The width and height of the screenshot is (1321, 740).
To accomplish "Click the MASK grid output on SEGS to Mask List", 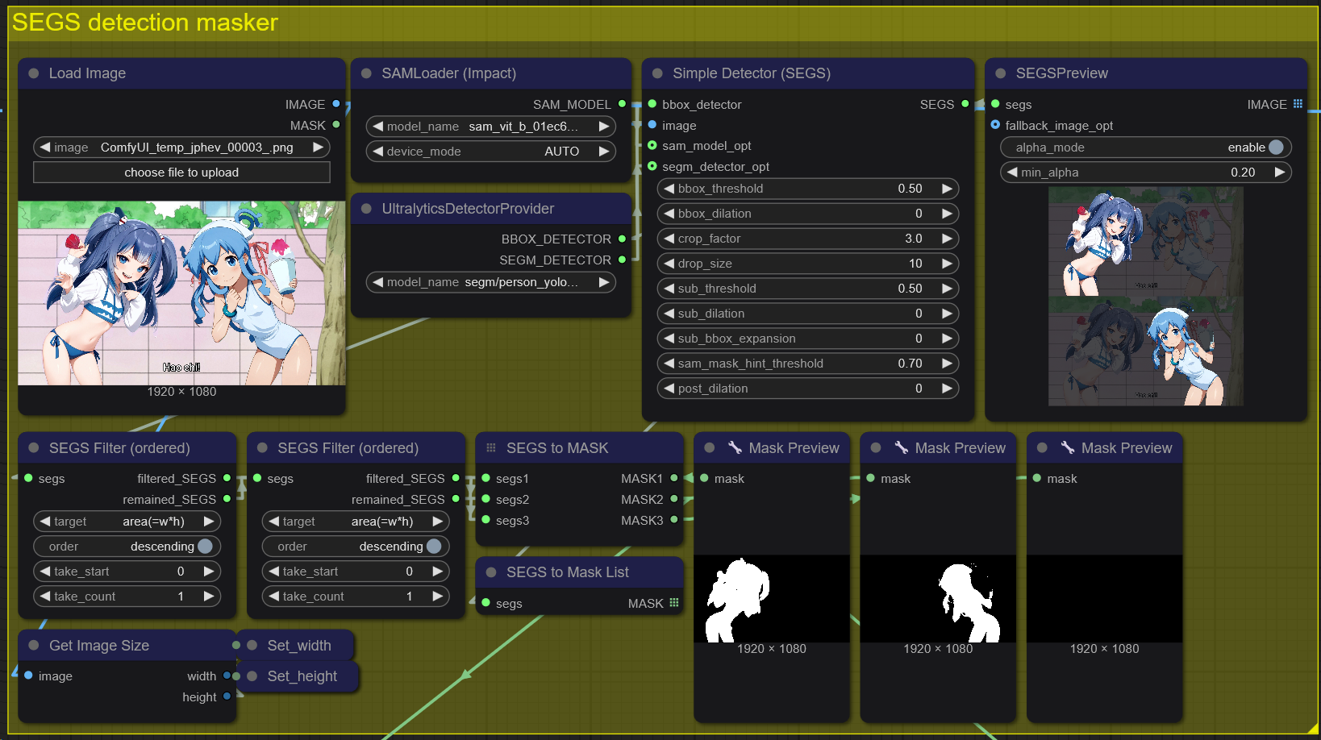I will [x=674, y=603].
